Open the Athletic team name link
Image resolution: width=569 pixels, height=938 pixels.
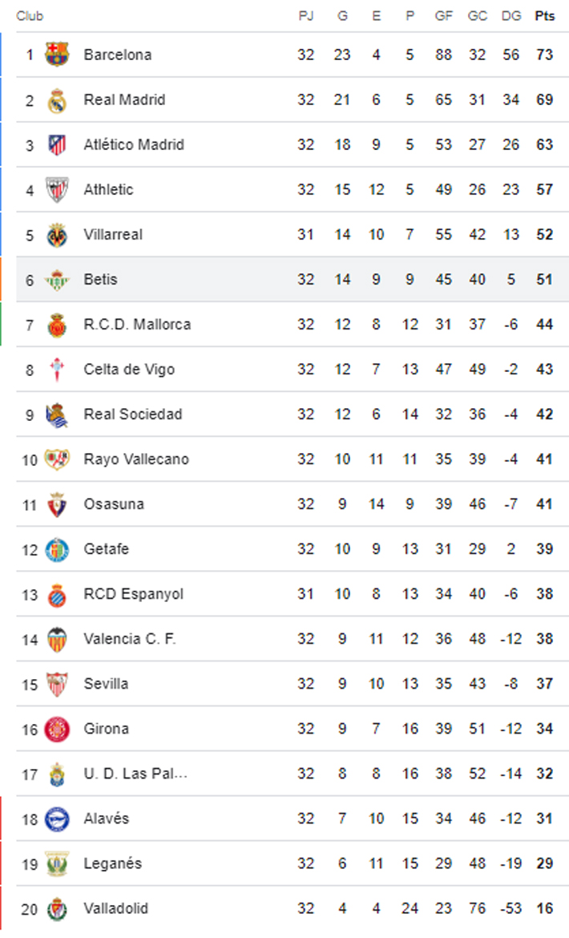(108, 190)
